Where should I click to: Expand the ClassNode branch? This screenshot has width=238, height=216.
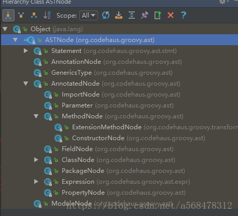click(x=36, y=160)
